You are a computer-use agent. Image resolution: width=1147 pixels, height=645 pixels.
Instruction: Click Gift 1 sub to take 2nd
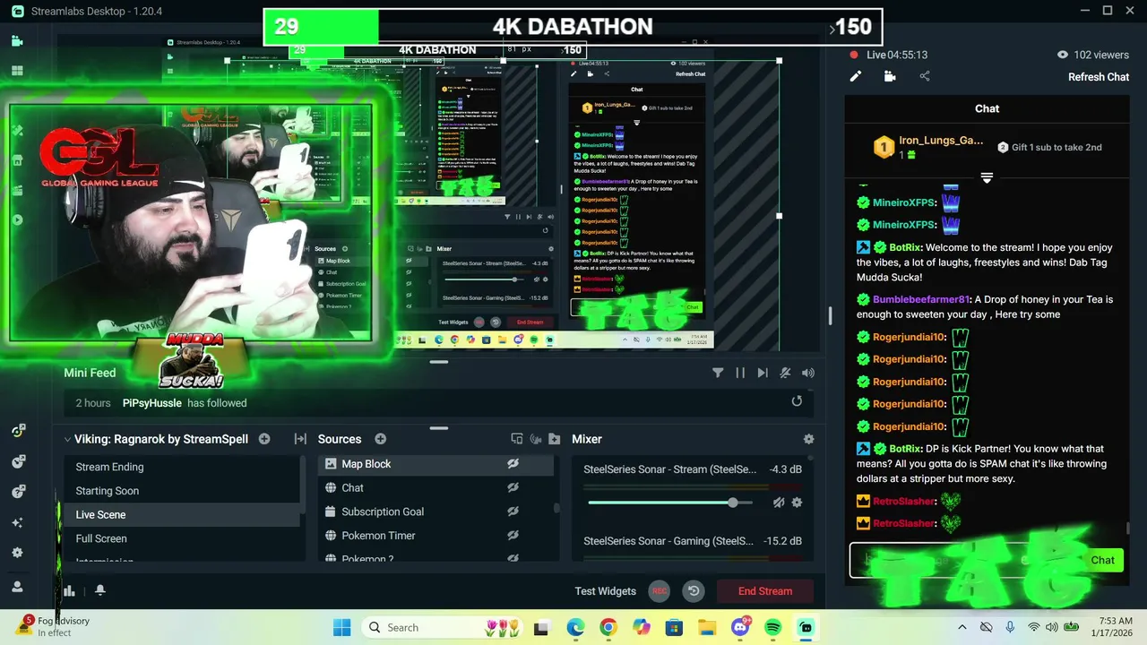[x=1049, y=147]
